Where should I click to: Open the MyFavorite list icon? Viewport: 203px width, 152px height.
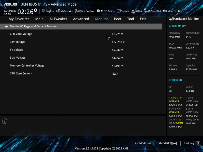[x=58, y=11]
